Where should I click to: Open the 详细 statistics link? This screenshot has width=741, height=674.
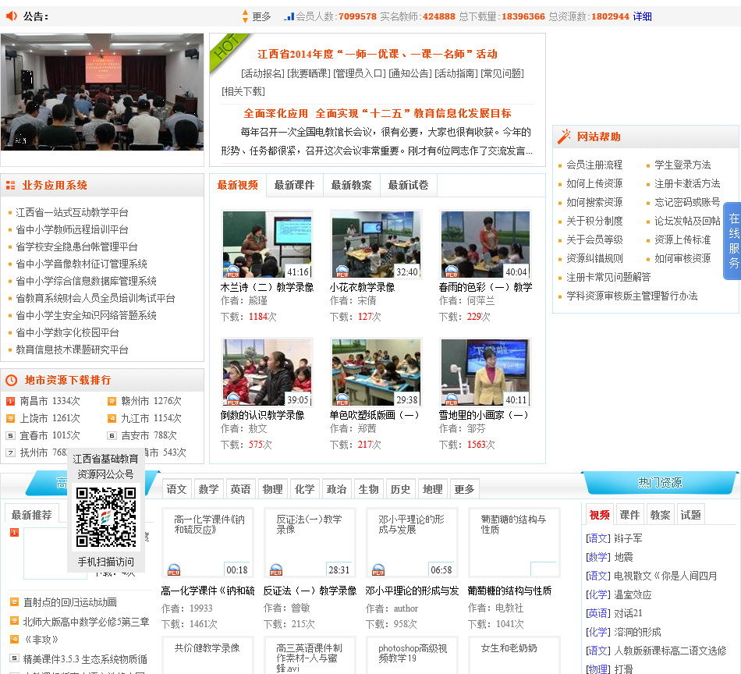coord(642,16)
